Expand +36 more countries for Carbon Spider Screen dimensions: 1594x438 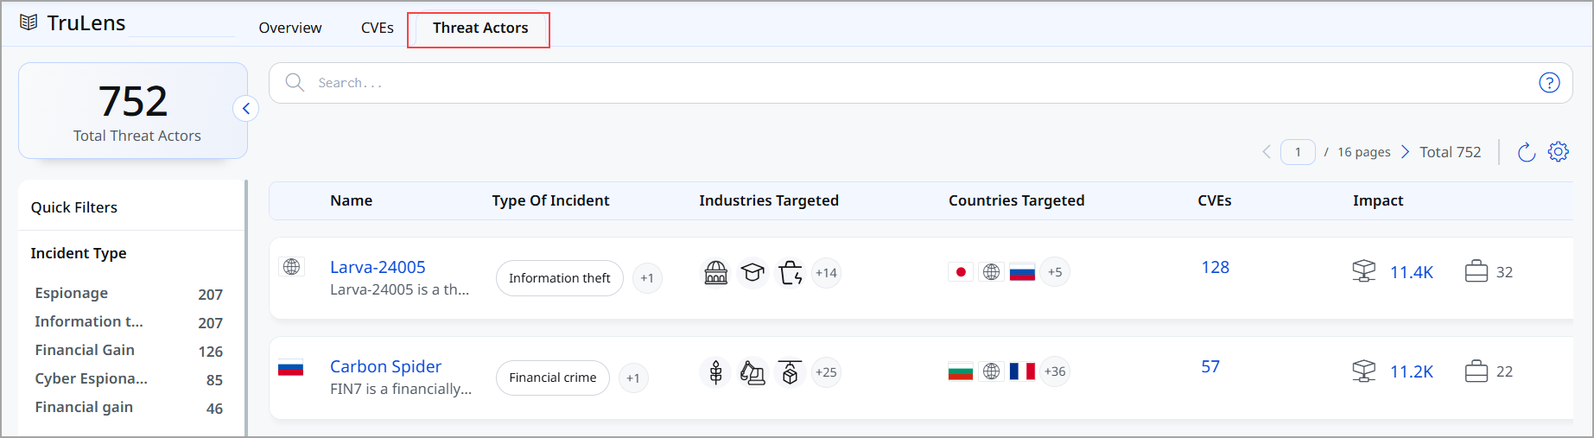pyautogui.click(x=1055, y=371)
